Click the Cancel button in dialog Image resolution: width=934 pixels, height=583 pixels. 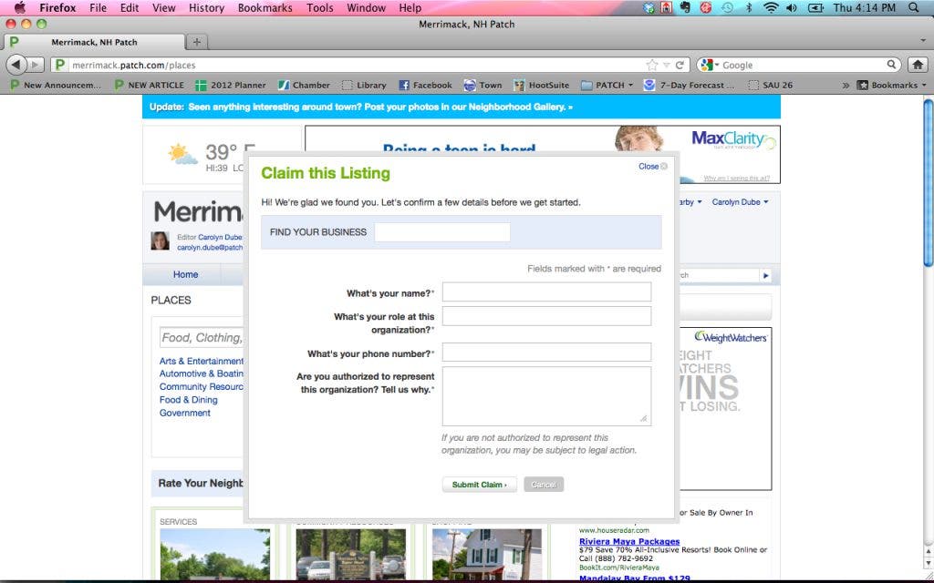[544, 485]
